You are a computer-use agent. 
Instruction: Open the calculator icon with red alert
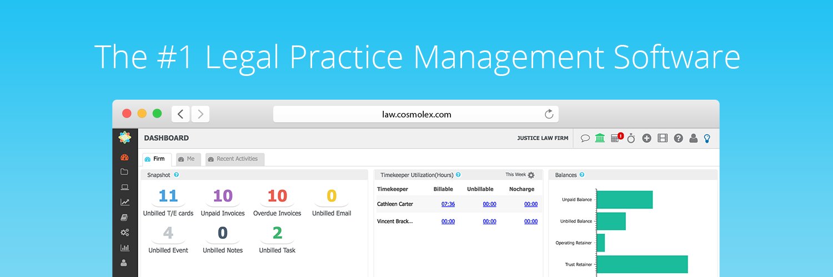pyautogui.click(x=616, y=137)
